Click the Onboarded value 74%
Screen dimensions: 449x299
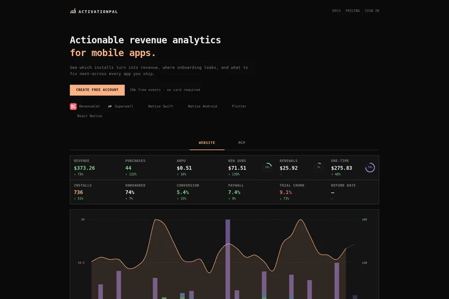click(130, 192)
